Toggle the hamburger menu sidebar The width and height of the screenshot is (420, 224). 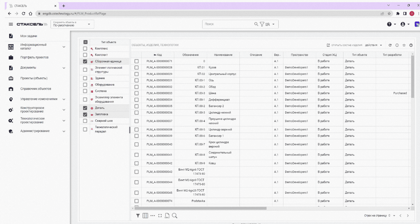pyautogui.click(x=11, y=24)
